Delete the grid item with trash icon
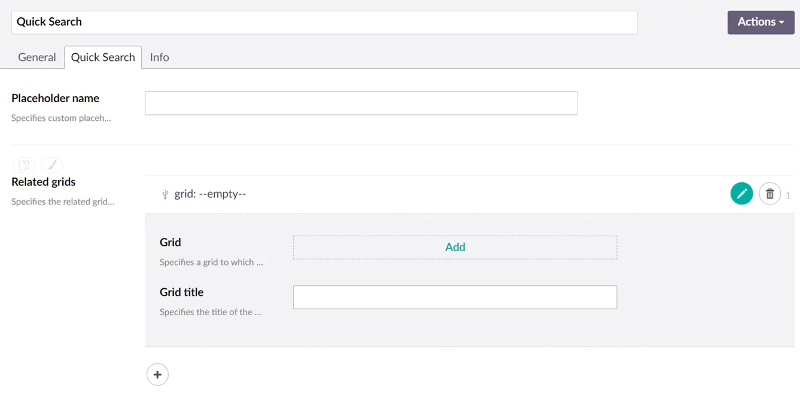Viewport: 800px width, 394px height. pyautogui.click(x=769, y=194)
